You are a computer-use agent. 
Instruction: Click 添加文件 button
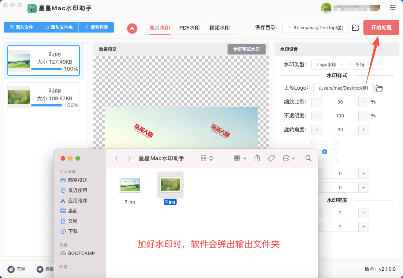tap(21, 27)
